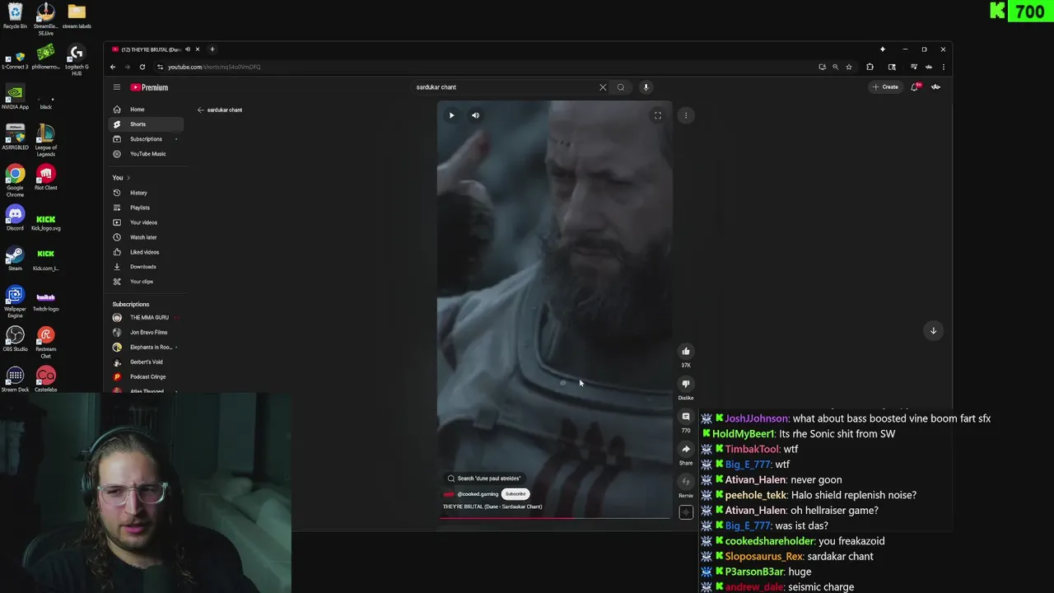The height and width of the screenshot is (593, 1054).
Task: Go back from sardukar chant results
Action: 200,110
